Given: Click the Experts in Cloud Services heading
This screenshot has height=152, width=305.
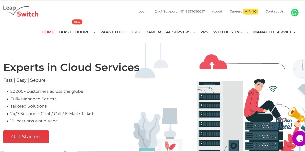Looking at the screenshot, I should (71, 67).
